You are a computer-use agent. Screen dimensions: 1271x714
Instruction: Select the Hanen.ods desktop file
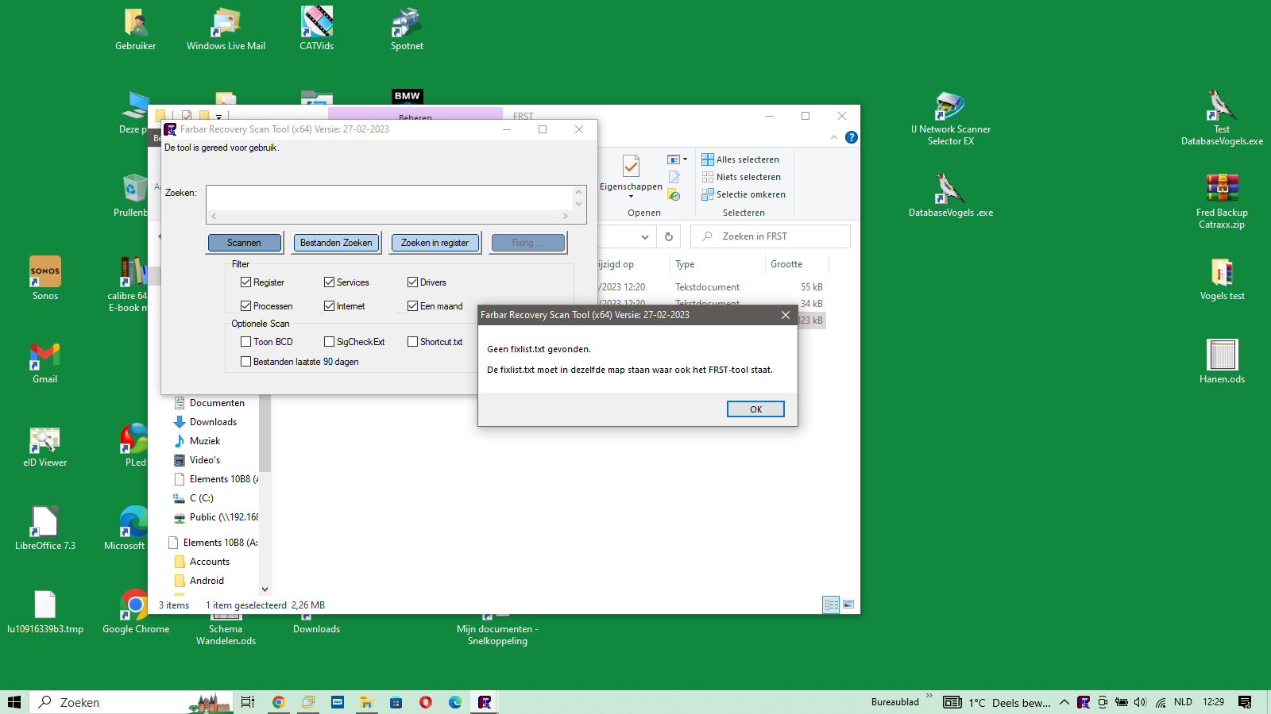coord(1223,361)
